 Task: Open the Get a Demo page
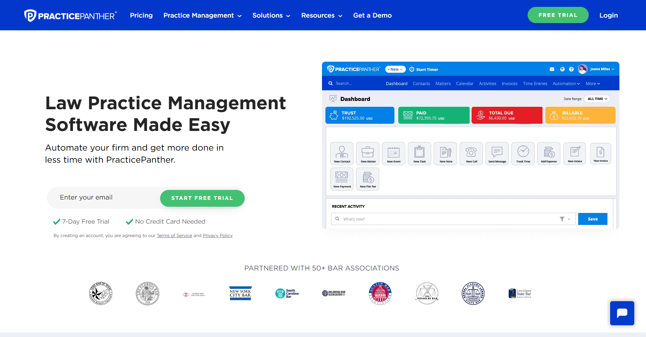point(372,16)
